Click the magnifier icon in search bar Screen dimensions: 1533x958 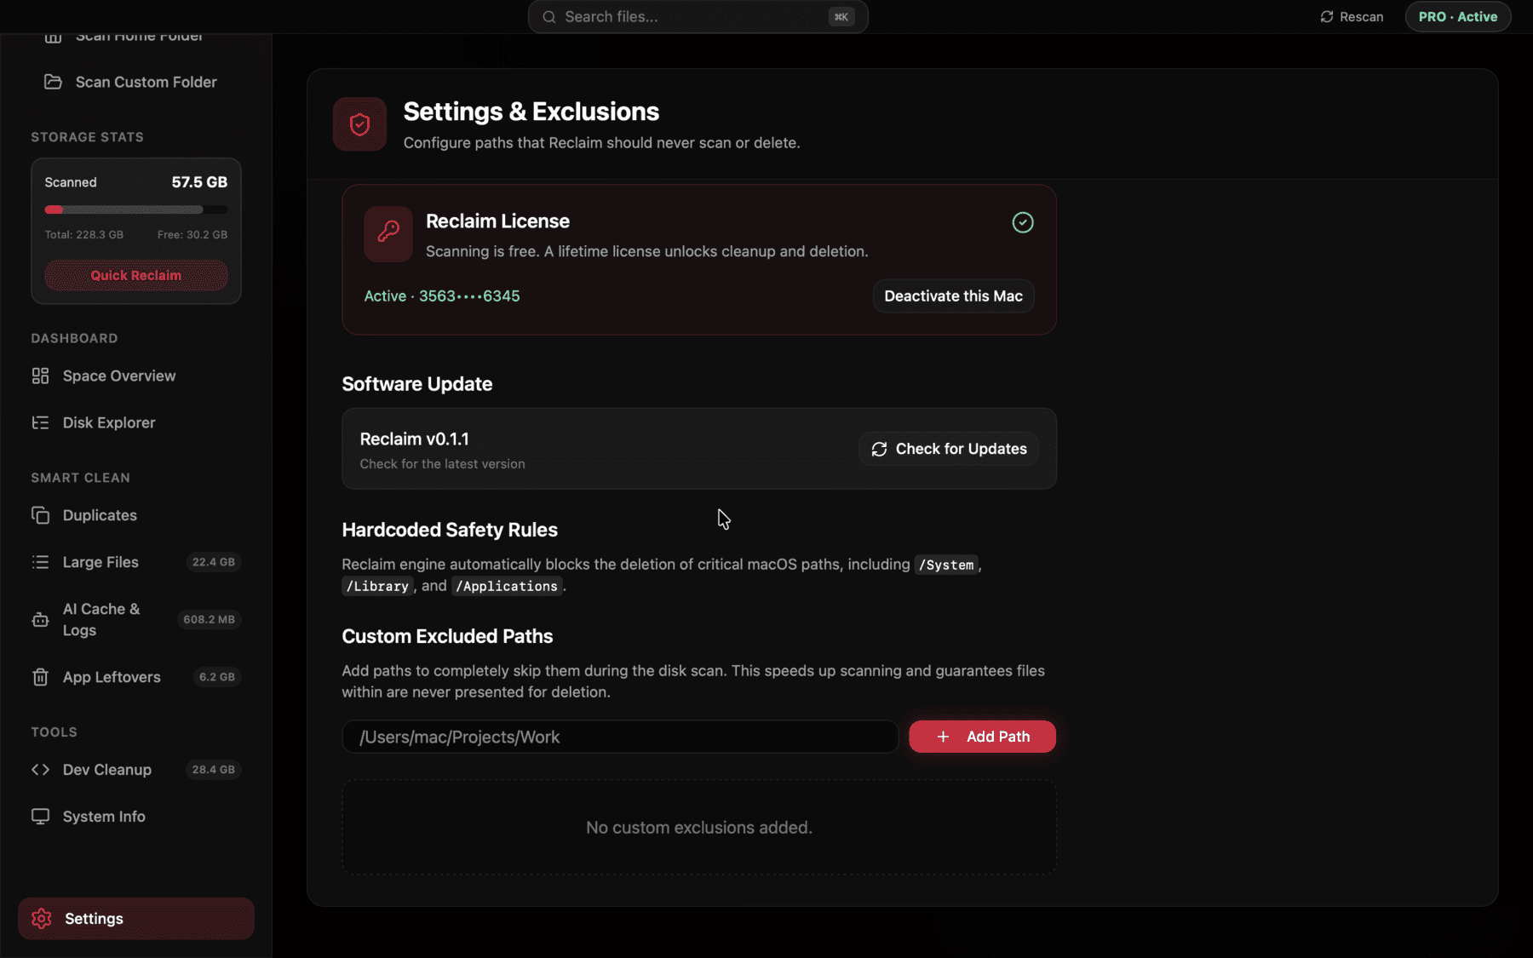tap(549, 17)
